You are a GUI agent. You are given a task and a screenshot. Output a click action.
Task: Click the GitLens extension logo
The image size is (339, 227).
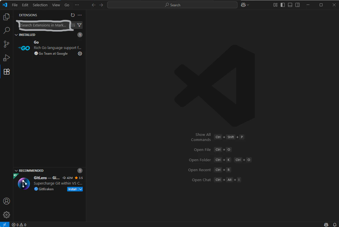(24, 184)
